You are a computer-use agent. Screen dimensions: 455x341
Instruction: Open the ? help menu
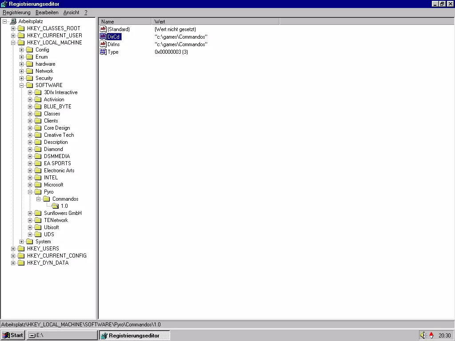click(x=86, y=12)
